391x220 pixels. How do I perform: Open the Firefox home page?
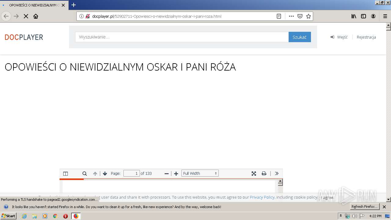[36, 16]
